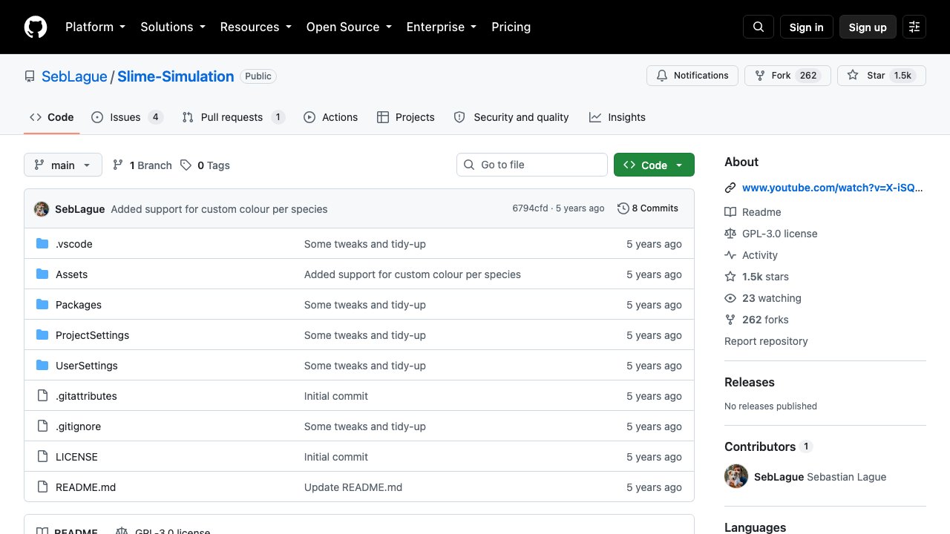Click the ProjectSettings folder icon
950x534 pixels.
[x=42, y=335]
